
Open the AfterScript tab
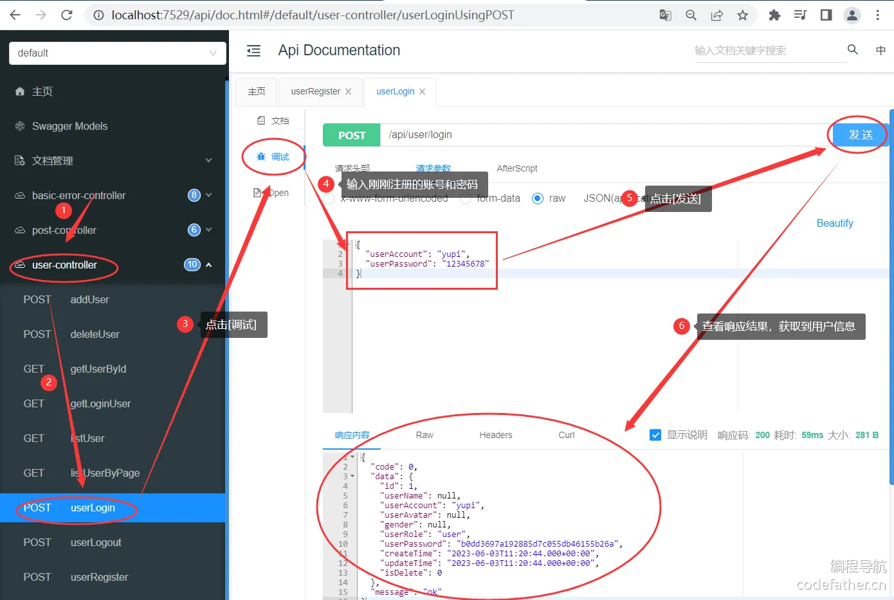click(x=517, y=168)
